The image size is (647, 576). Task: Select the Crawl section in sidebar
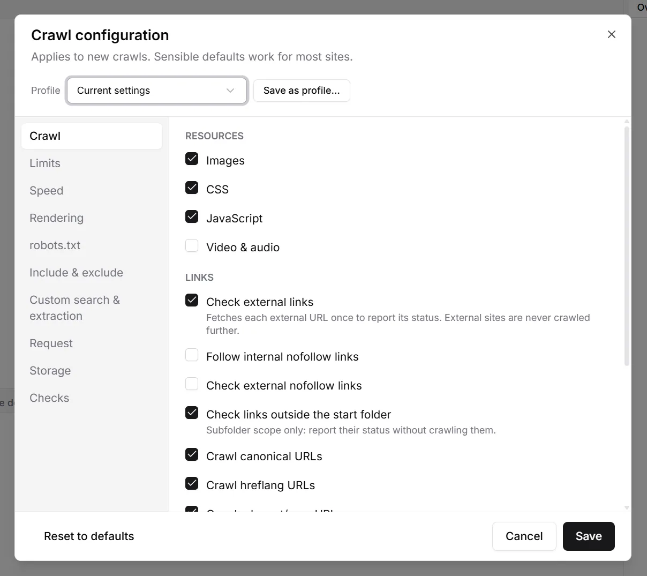(92, 136)
